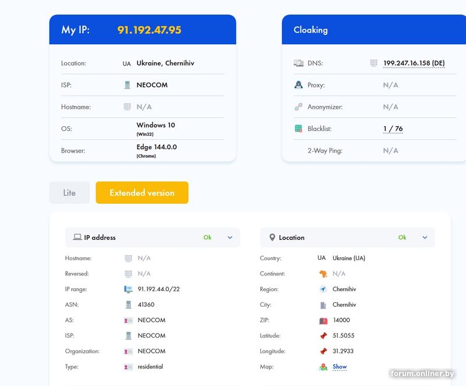Click the server icon beside 199.247.16.158

373,63
